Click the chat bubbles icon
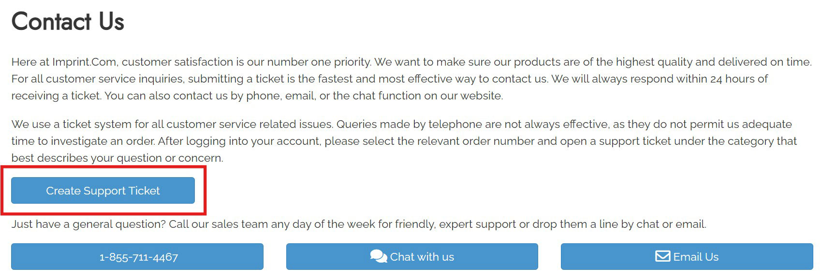Screen dimensions: 822x279 point(378,256)
